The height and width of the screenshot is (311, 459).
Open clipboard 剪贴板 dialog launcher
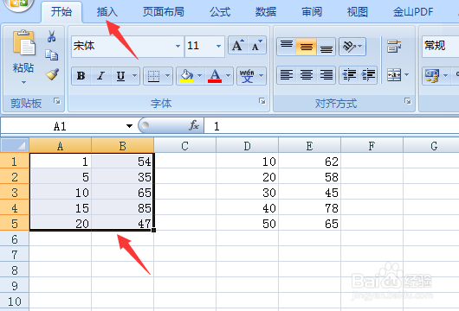click(57, 101)
